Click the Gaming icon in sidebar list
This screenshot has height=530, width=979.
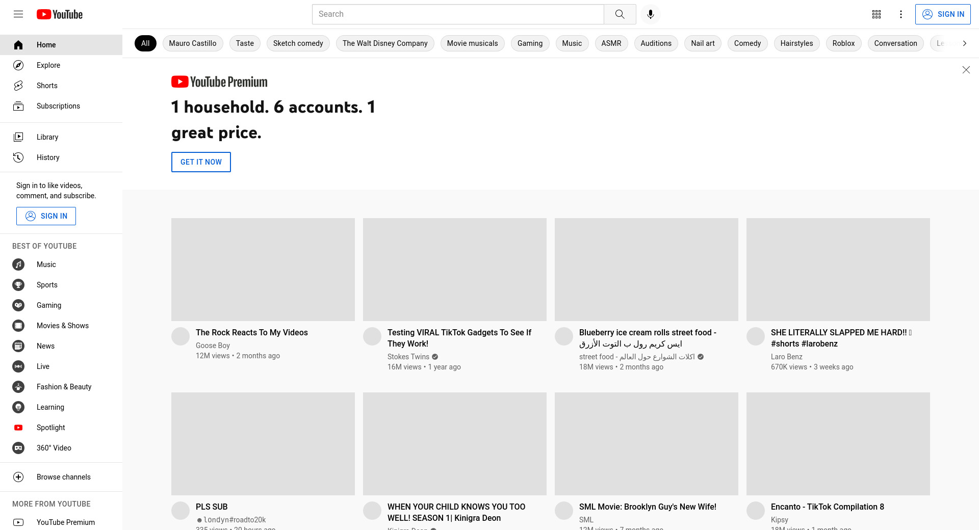coord(18,305)
